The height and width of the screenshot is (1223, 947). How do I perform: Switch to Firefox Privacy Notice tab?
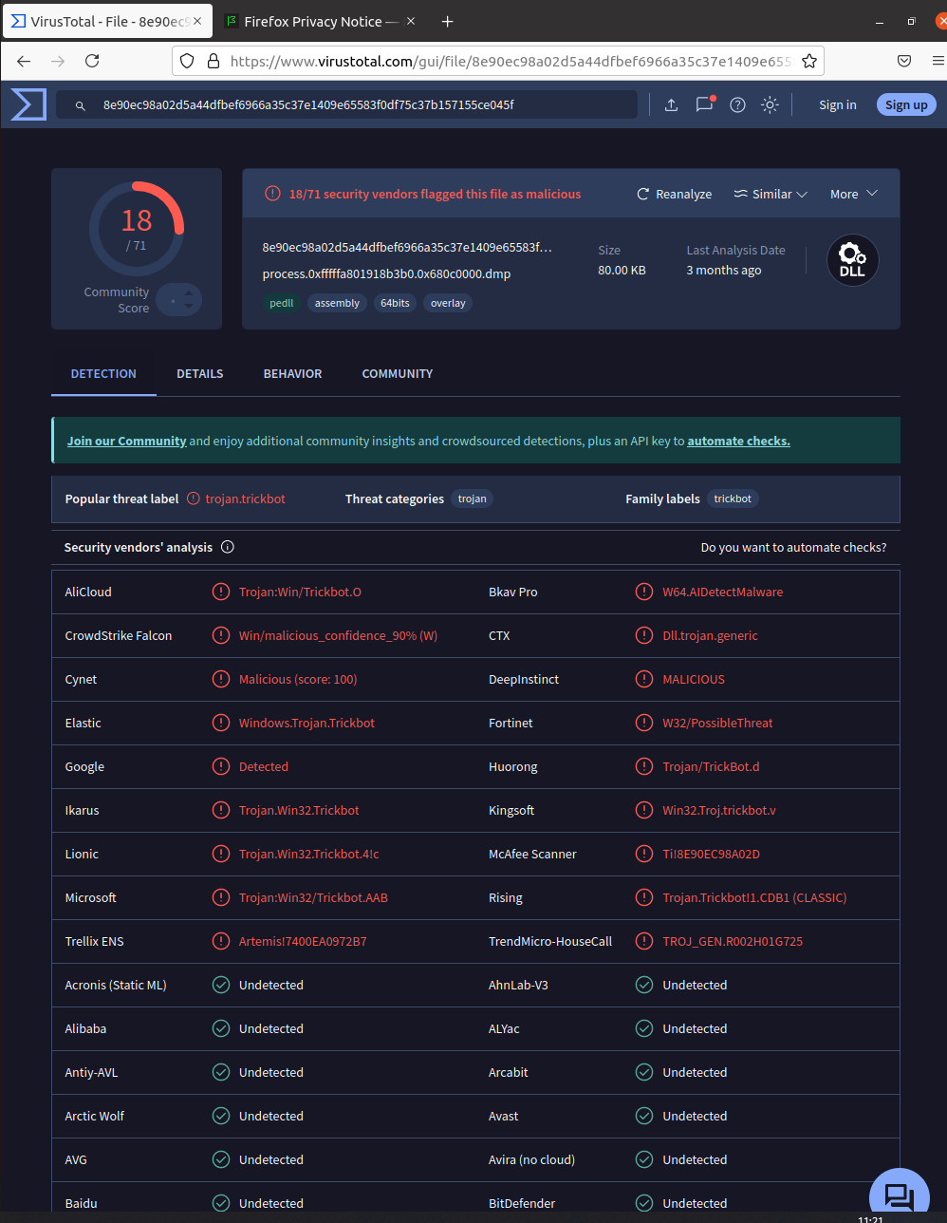321,21
